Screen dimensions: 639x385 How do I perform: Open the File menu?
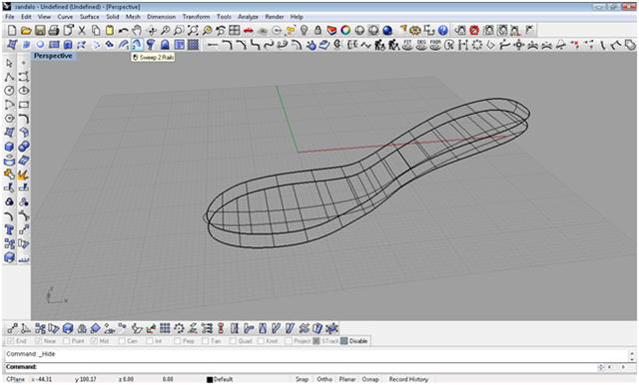tap(10, 17)
